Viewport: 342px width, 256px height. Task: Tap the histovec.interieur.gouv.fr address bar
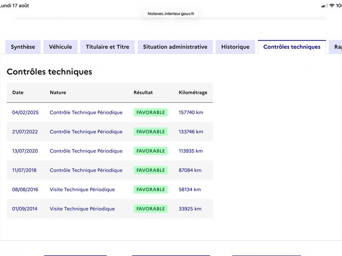pos(171,14)
